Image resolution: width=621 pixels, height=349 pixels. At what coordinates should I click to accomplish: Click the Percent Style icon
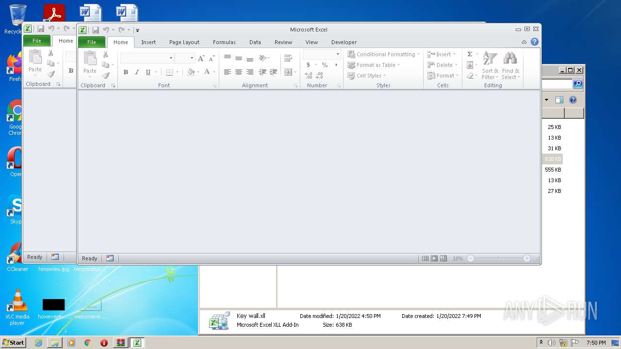[x=325, y=65]
